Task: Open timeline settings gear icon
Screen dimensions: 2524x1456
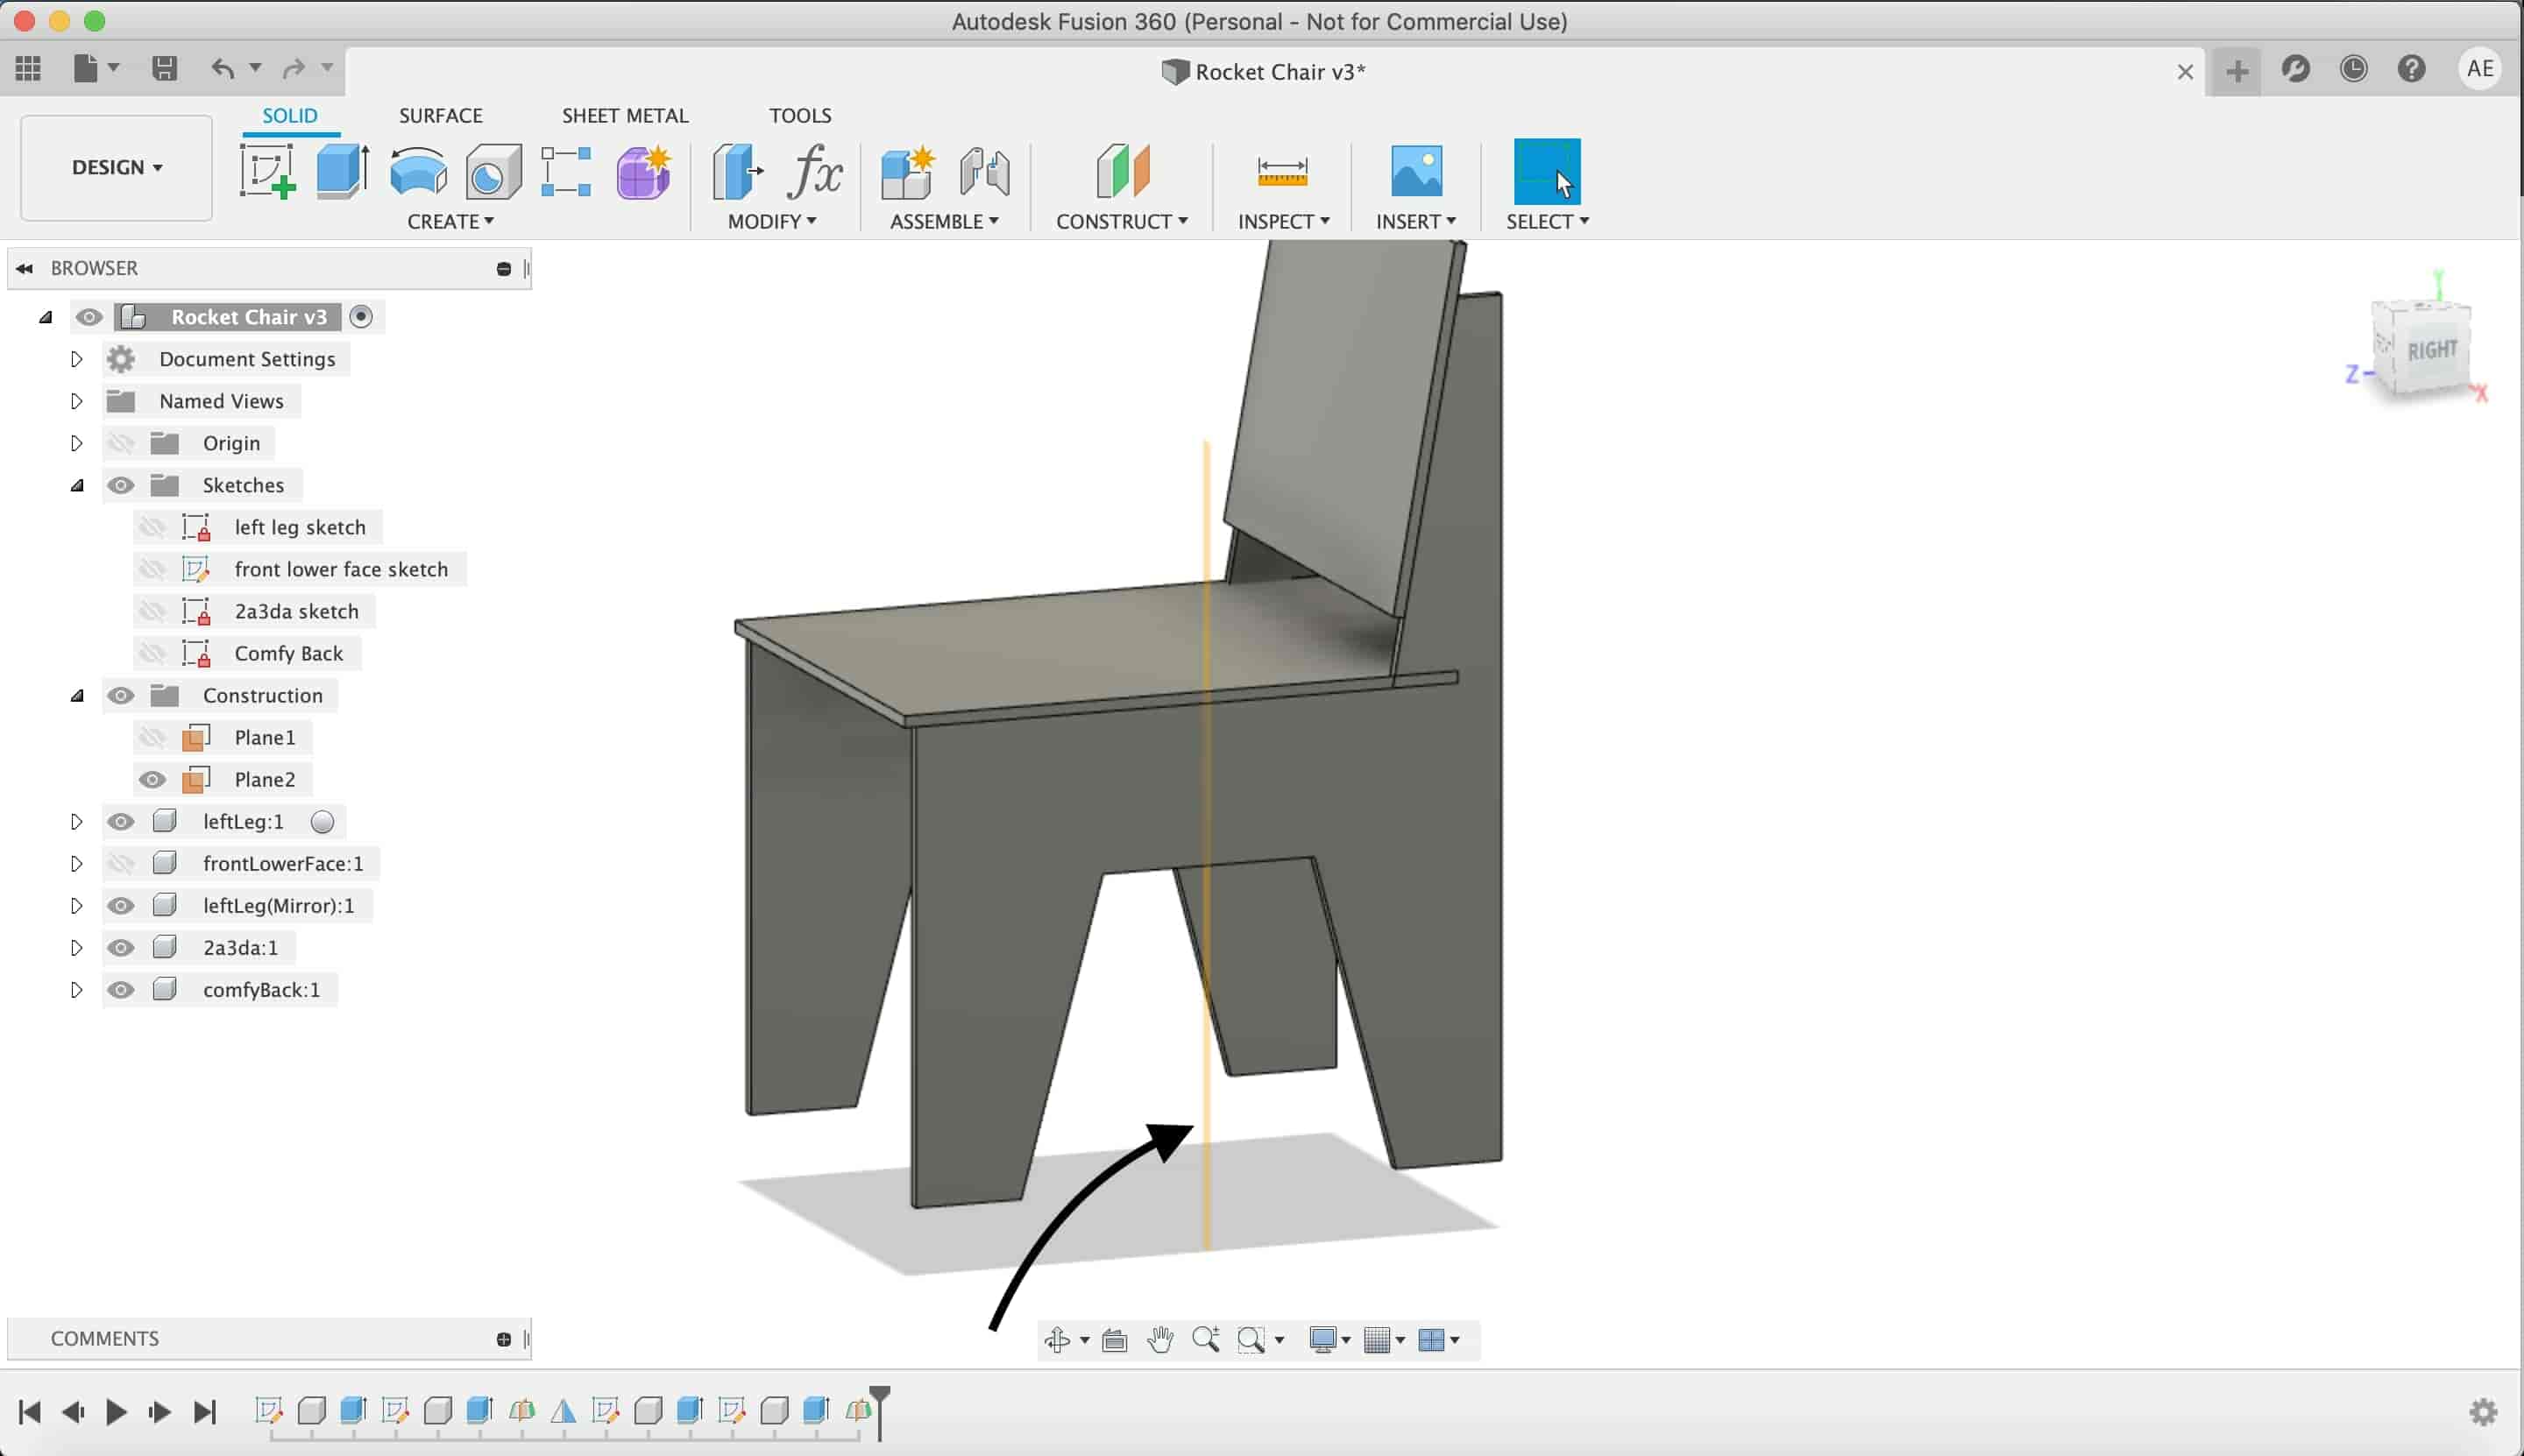Action: [x=2483, y=1411]
